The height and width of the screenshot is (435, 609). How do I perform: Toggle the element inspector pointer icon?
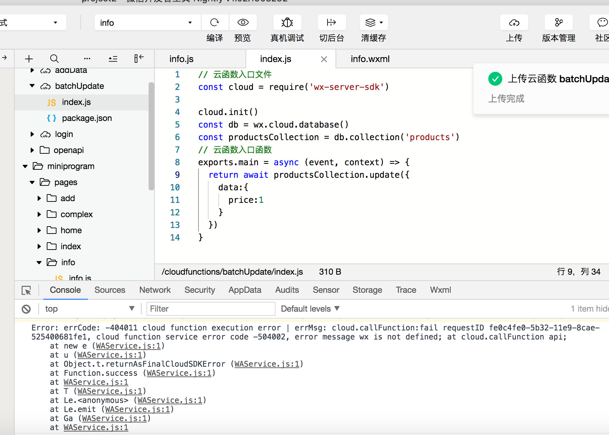point(26,290)
